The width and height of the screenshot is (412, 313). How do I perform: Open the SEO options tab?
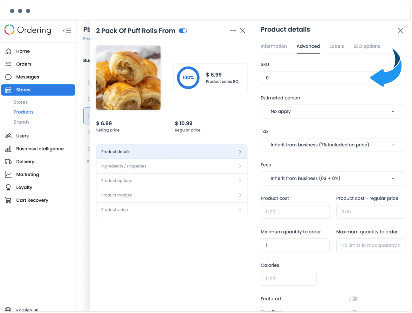click(x=366, y=46)
